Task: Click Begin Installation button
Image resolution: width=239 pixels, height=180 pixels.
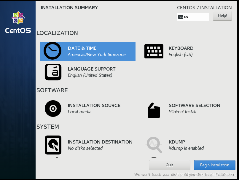Action: coord(215,165)
